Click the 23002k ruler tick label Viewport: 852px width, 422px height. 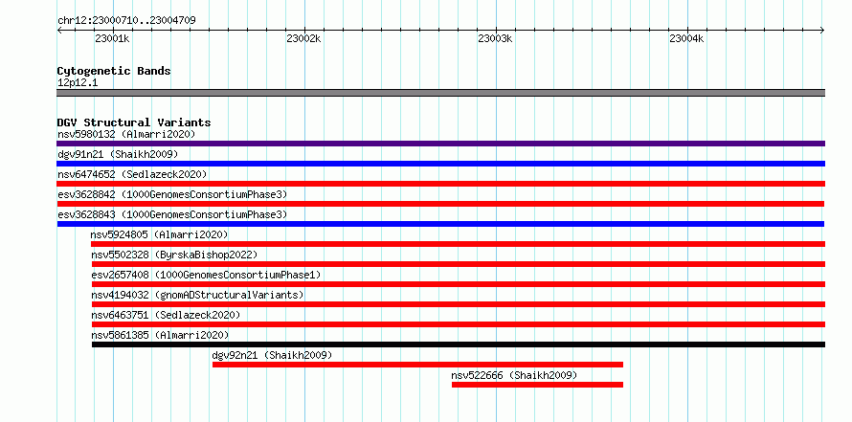pyautogui.click(x=304, y=38)
